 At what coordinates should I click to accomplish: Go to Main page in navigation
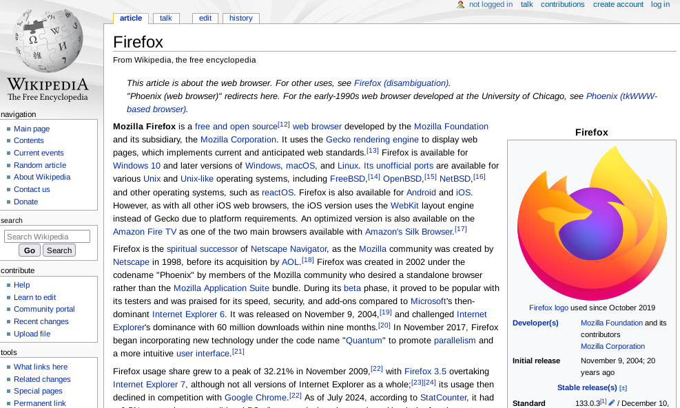coord(32,129)
